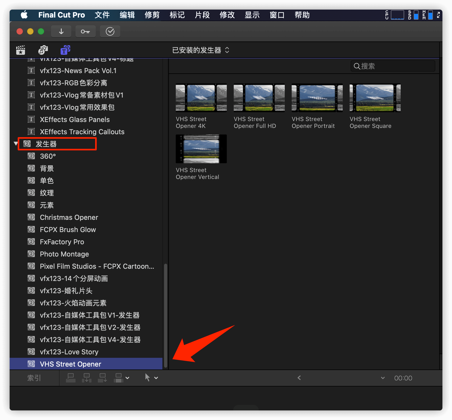Open the 片段 menu
Image resolution: width=452 pixels, height=420 pixels.
pyautogui.click(x=202, y=15)
